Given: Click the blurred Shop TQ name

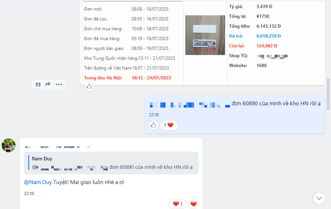Looking at the screenshot, I should click(272, 56).
